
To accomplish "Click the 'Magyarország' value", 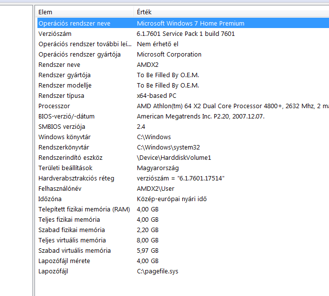I will coord(158,168).
